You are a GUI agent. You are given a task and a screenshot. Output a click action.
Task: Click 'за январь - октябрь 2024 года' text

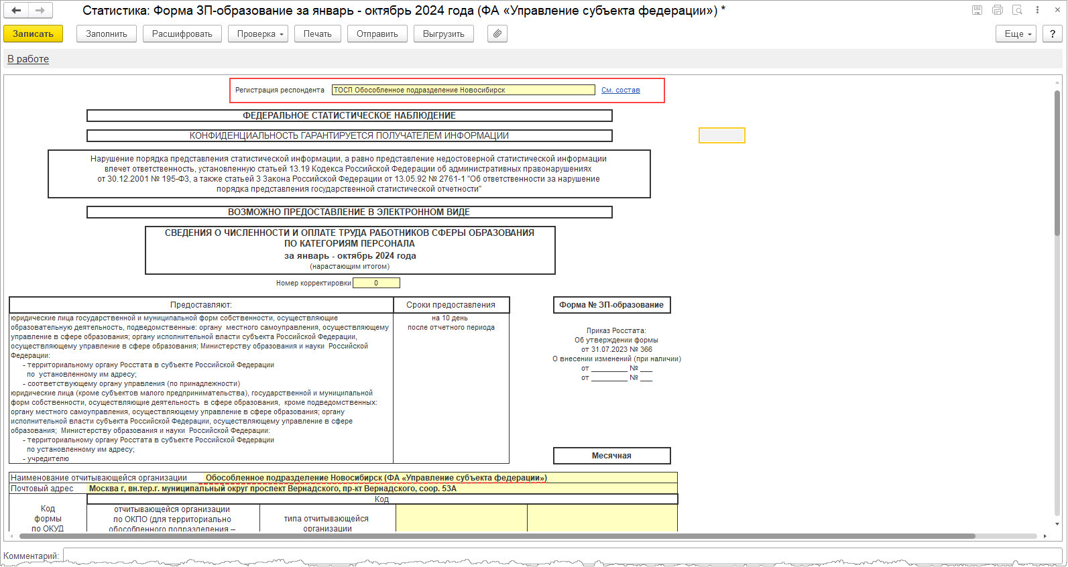[350, 256]
